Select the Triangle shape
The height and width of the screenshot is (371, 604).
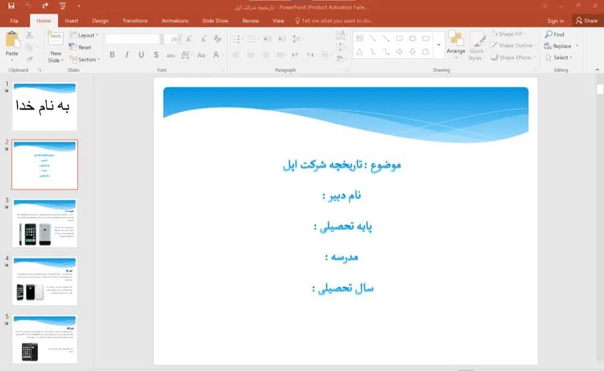coord(359,51)
